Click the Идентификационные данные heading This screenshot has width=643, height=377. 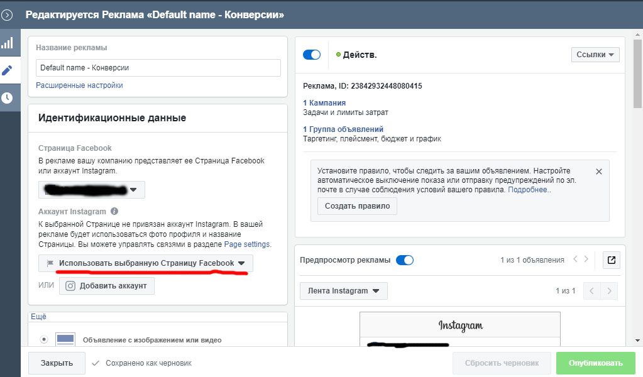[112, 118]
